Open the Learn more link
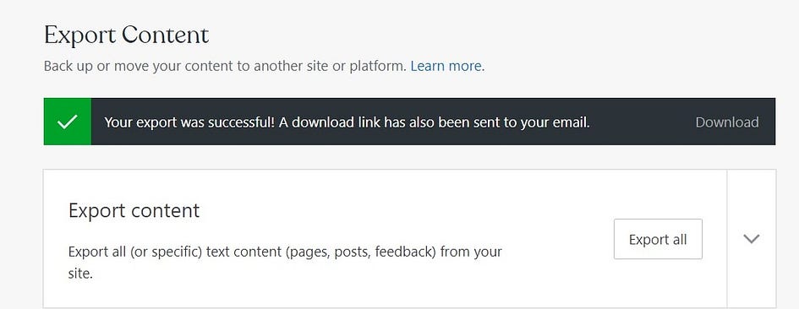 [446, 66]
